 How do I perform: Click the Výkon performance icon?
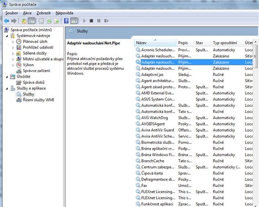click(x=19, y=65)
